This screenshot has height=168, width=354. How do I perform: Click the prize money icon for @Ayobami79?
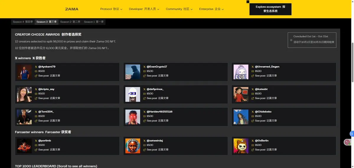(x=36, y=71)
